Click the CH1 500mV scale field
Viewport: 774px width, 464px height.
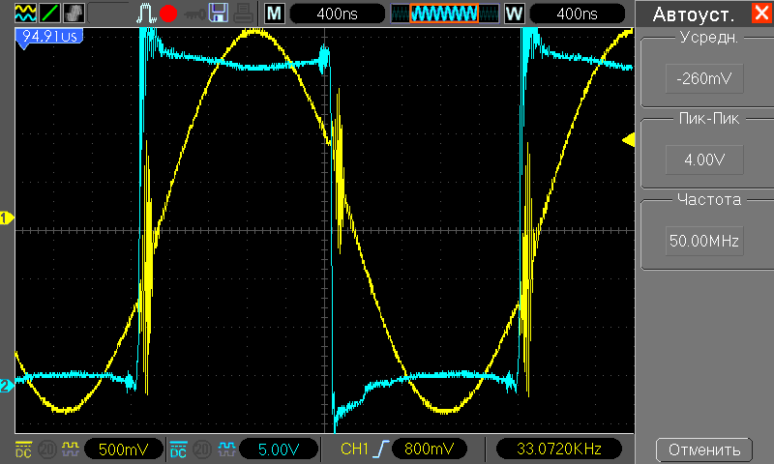click(122, 449)
